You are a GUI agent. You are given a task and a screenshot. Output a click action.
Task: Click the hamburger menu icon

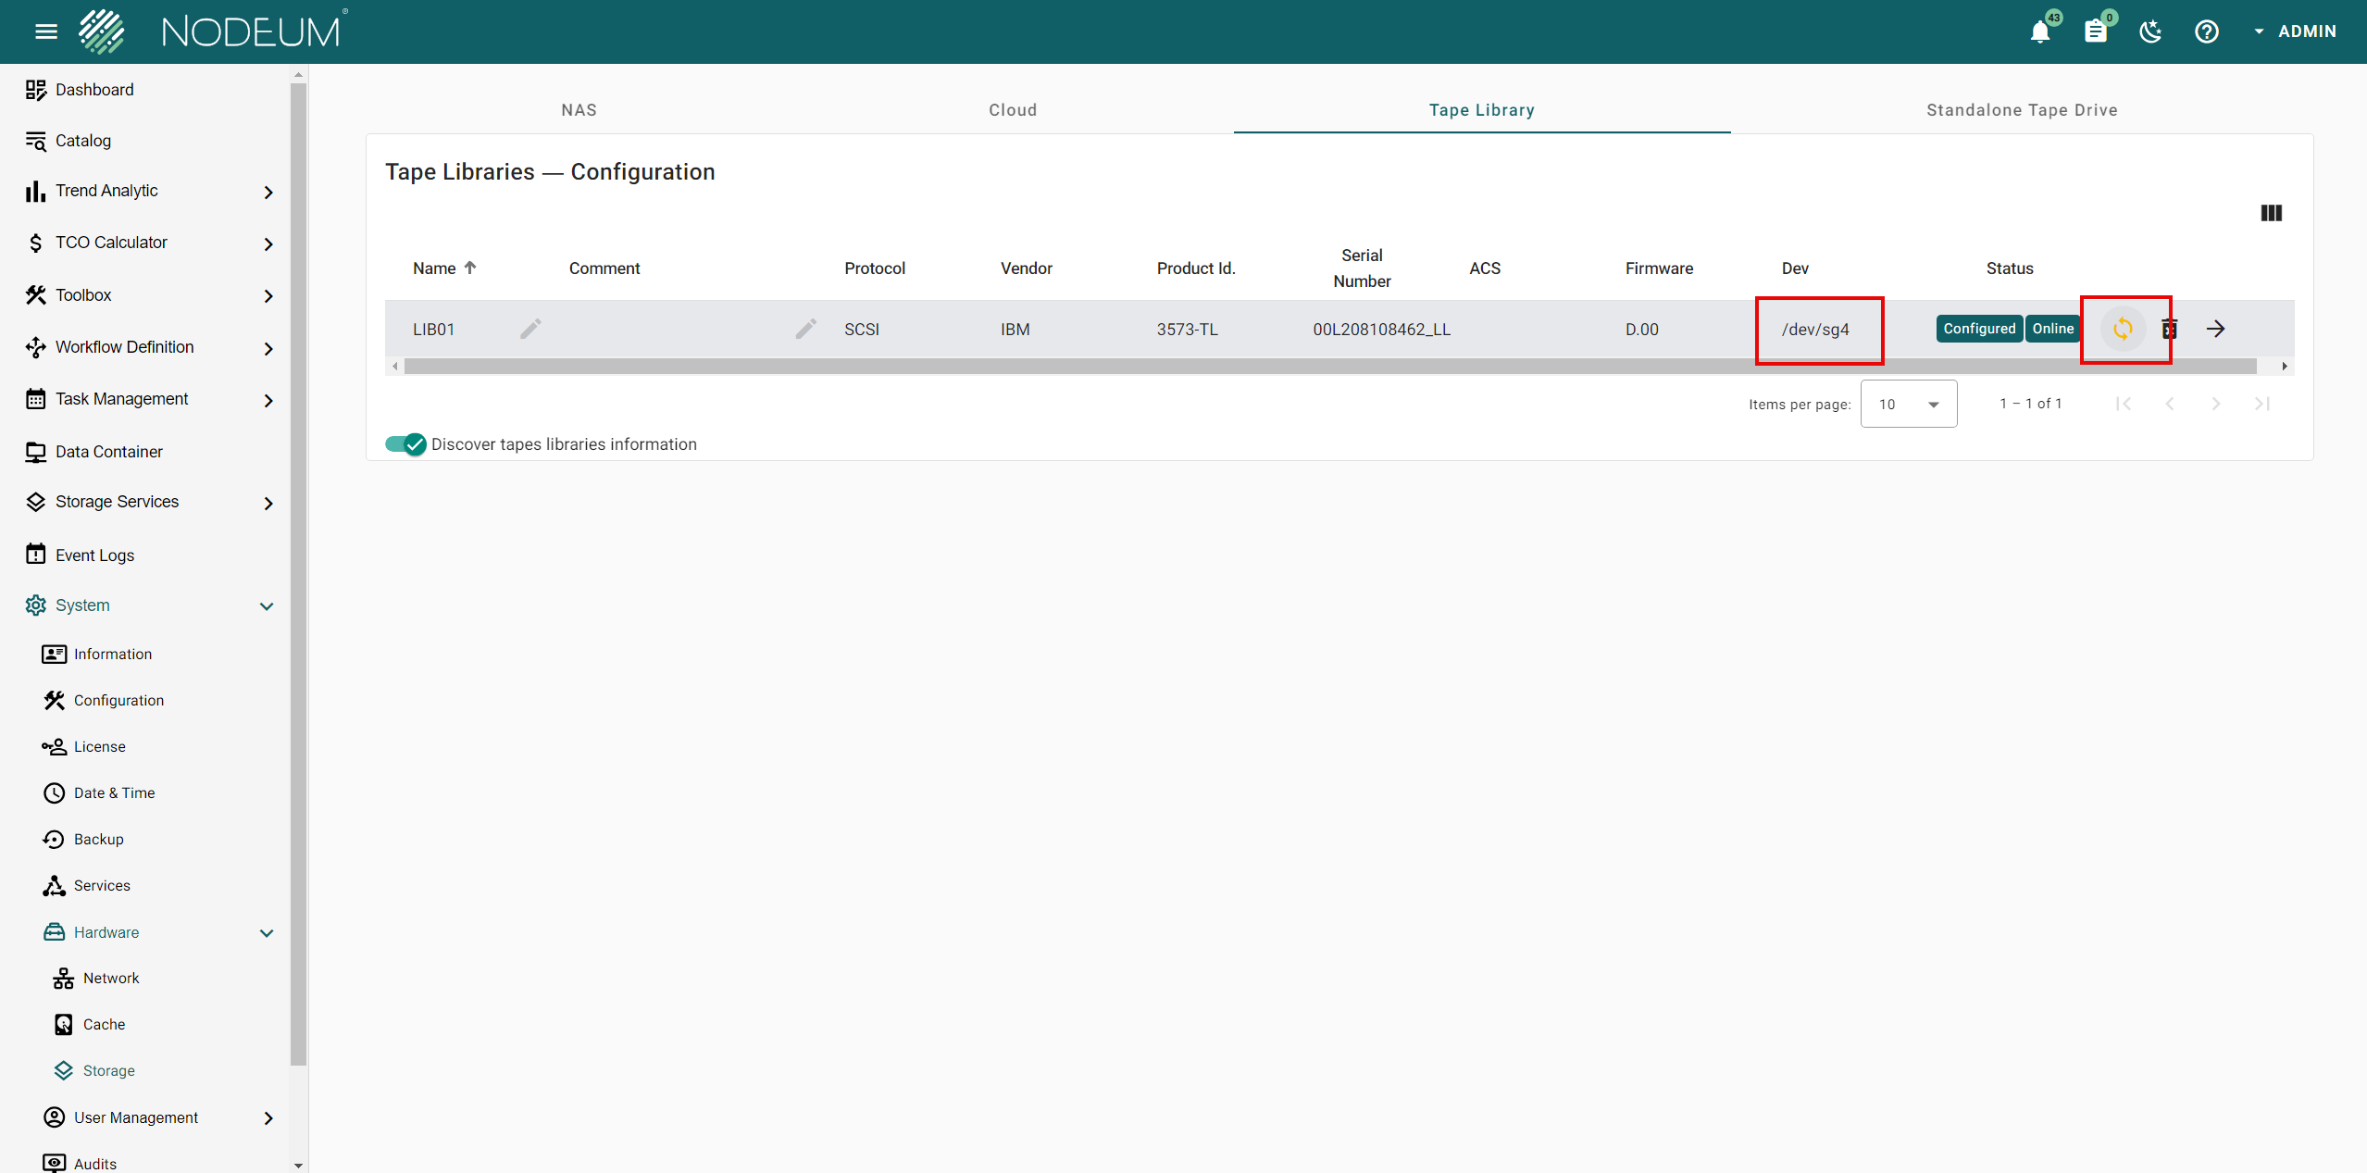[x=45, y=32]
